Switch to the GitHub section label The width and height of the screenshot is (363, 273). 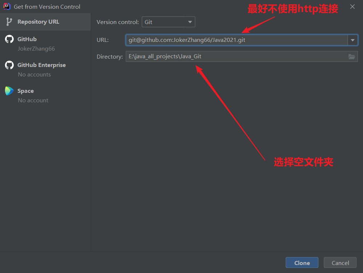click(27, 39)
